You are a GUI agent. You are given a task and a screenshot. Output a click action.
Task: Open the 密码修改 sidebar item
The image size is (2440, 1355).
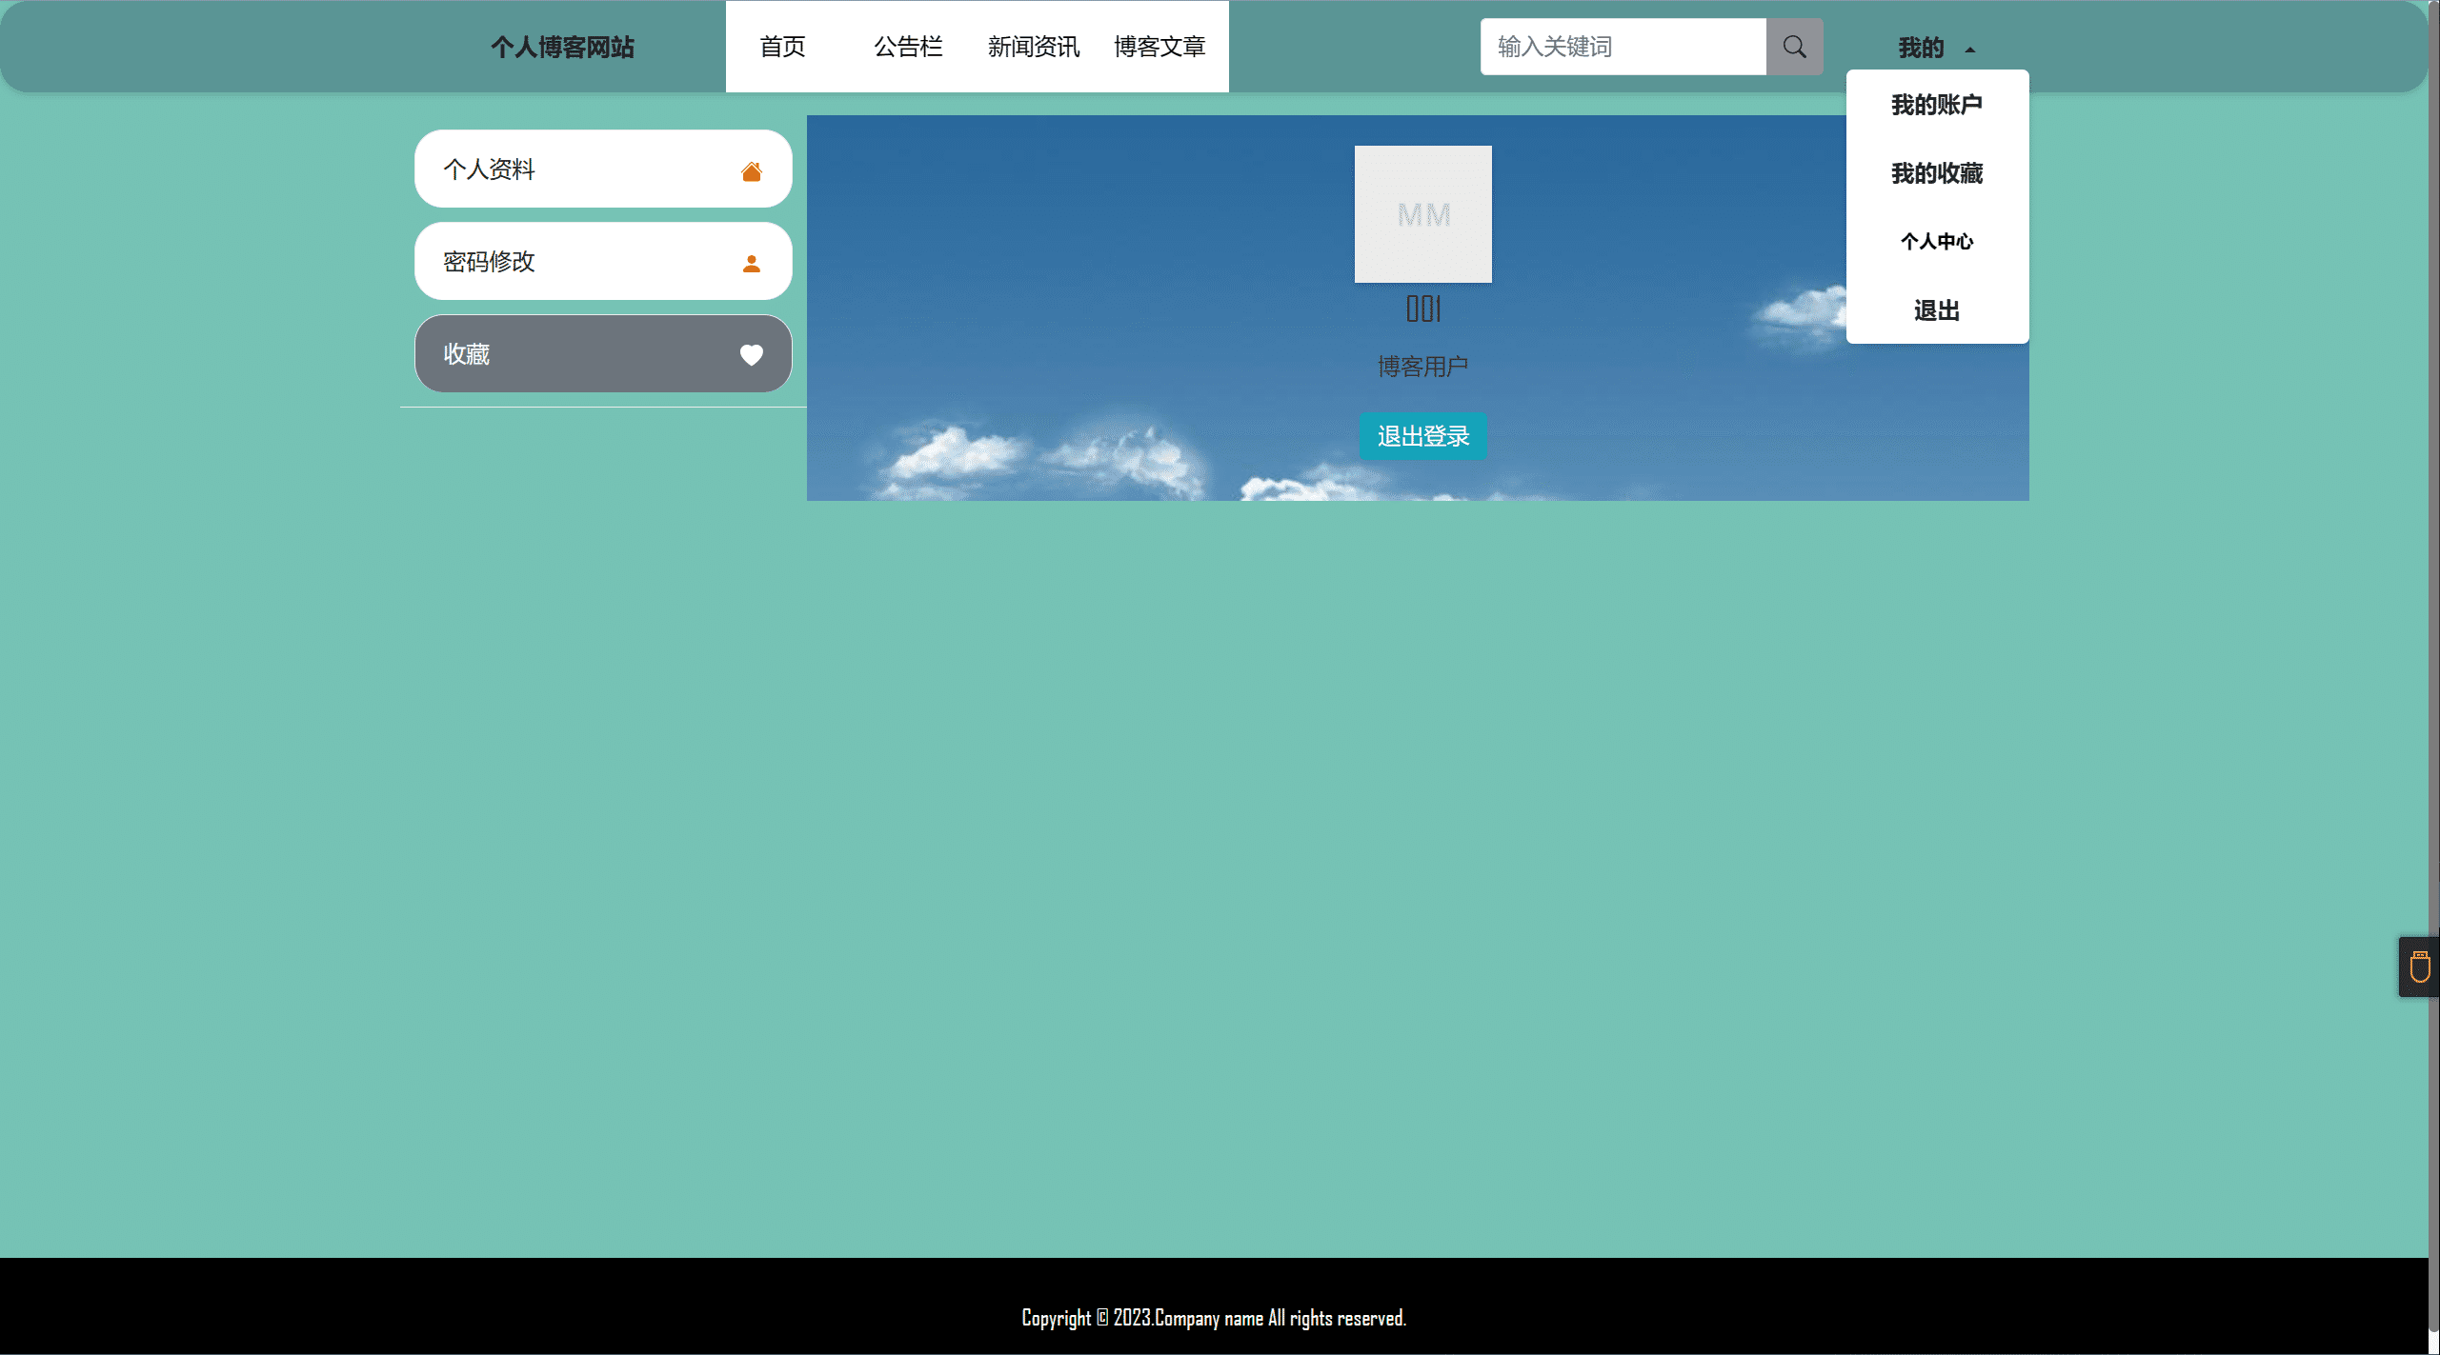pos(603,261)
